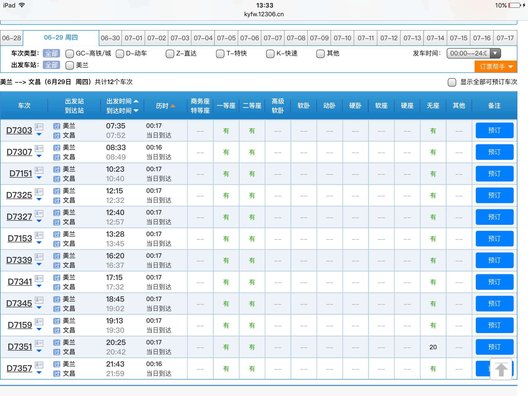This screenshot has width=528, height=396.
Task: Click 过 pass-through icon beside 美兰 in D7153 row
Action: [57, 234]
